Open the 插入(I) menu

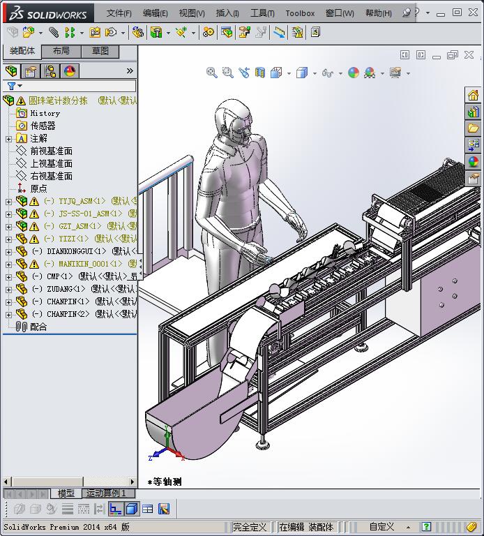click(227, 13)
